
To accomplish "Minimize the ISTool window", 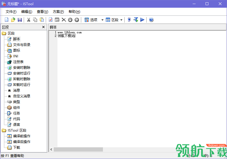I will (194, 4).
